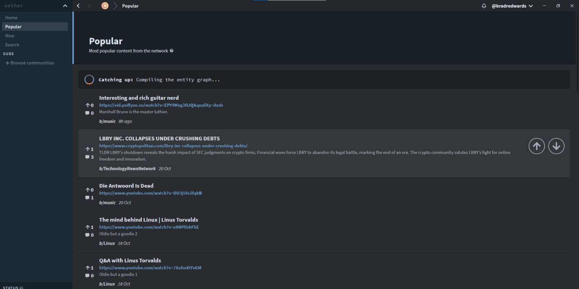Switch to the New feed
The height and width of the screenshot is (289, 579).
coord(10,35)
